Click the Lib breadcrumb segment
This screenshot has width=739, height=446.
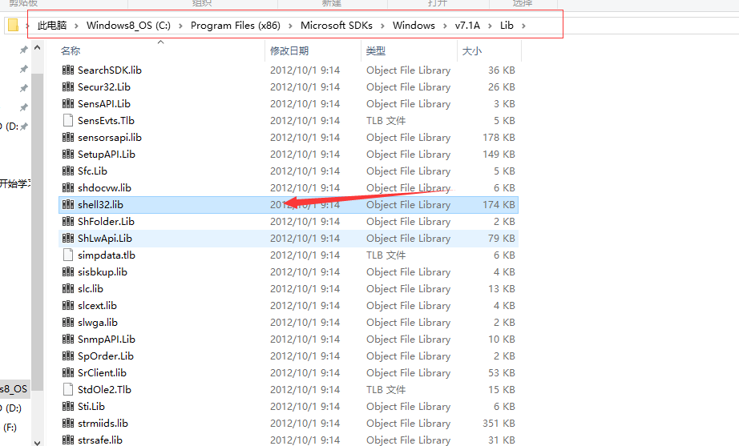coord(507,26)
